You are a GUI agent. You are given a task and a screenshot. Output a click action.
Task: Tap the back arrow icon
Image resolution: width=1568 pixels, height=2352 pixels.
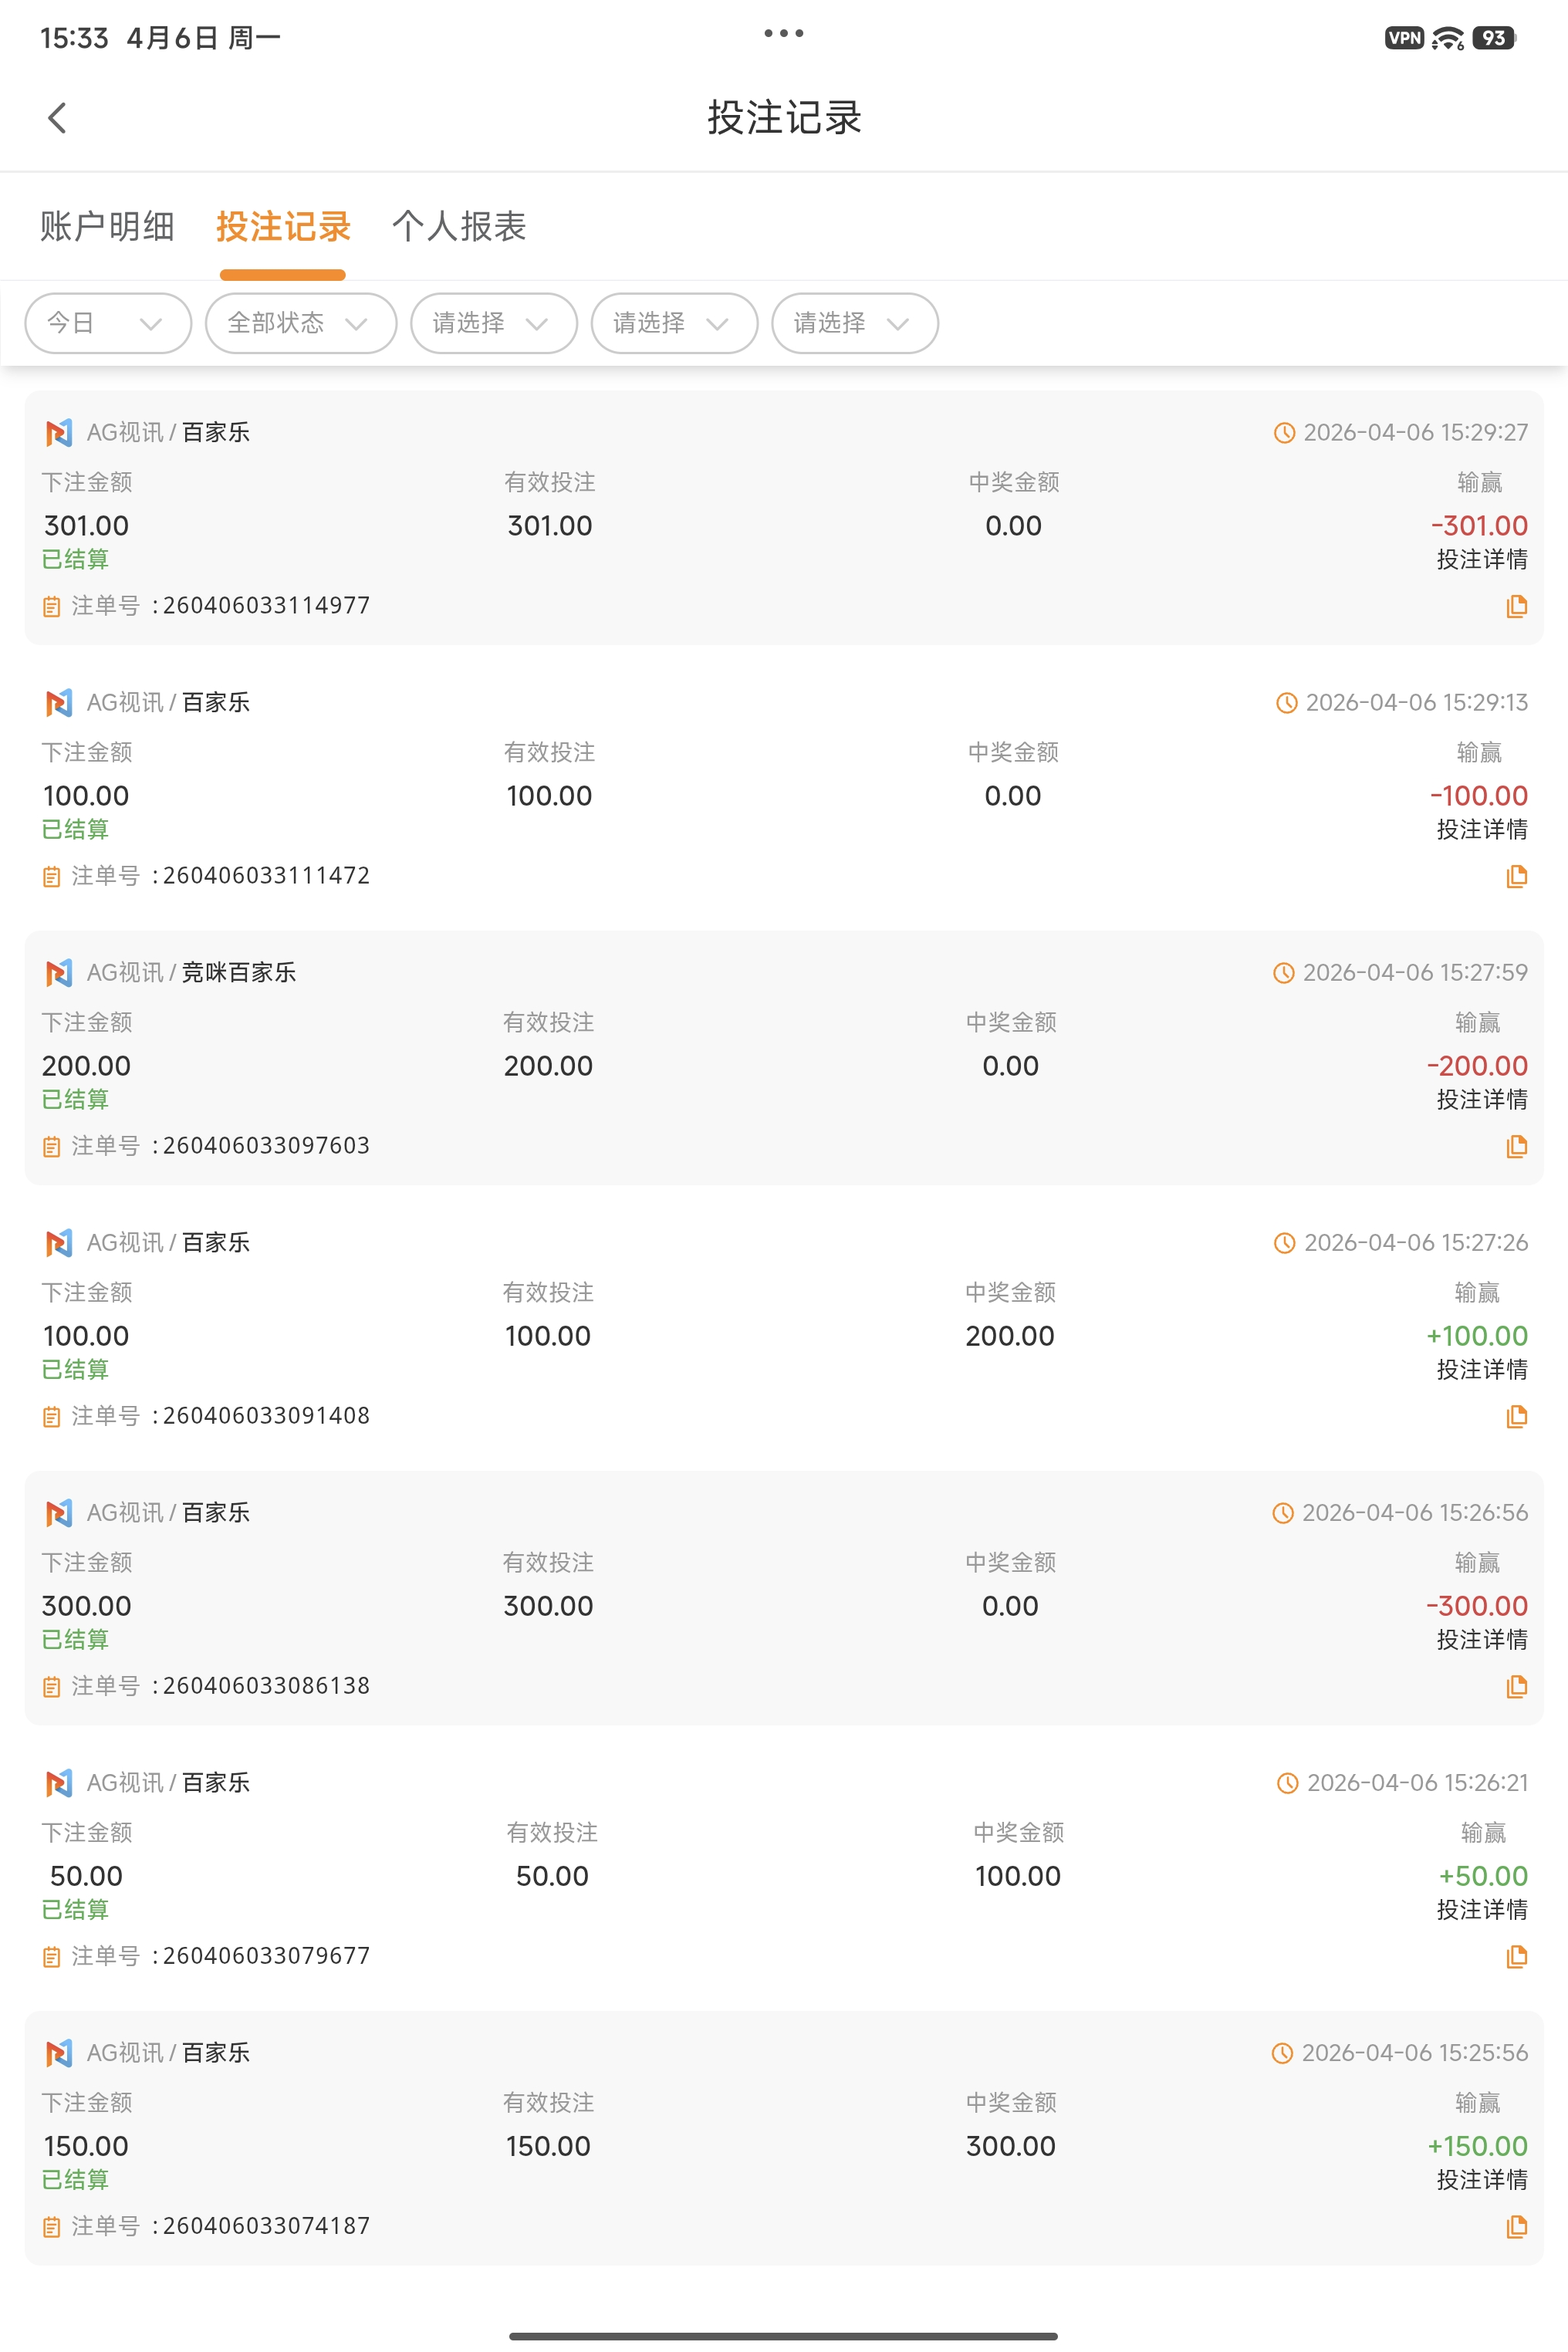(x=57, y=118)
